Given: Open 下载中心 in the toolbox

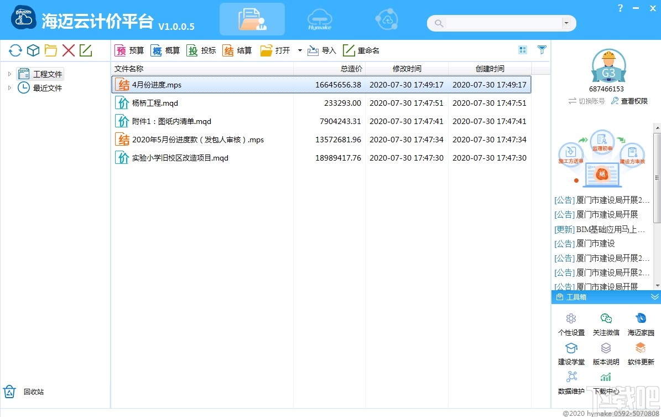Looking at the screenshot, I should (x=606, y=383).
